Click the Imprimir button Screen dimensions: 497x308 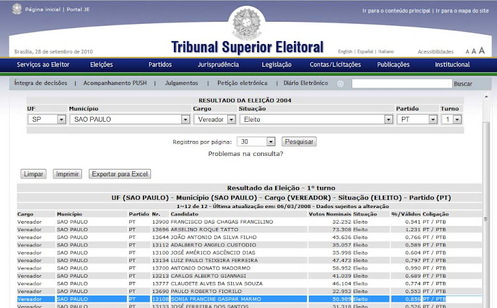pyautogui.click(x=67, y=174)
